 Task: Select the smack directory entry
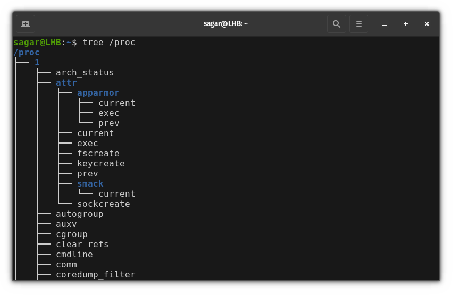point(90,184)
